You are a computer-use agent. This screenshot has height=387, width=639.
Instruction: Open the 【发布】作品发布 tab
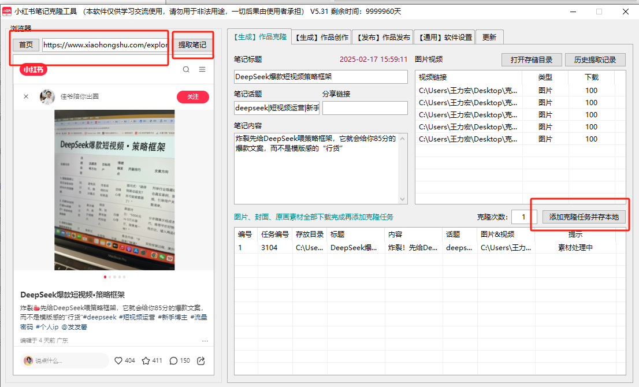[x=383, y=37]
